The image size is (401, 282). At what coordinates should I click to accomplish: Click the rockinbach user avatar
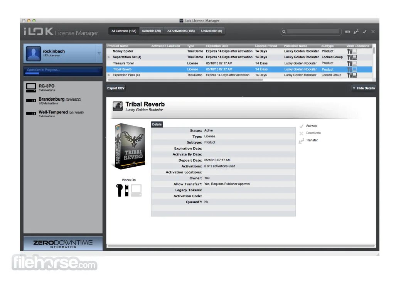coord(33,54)
